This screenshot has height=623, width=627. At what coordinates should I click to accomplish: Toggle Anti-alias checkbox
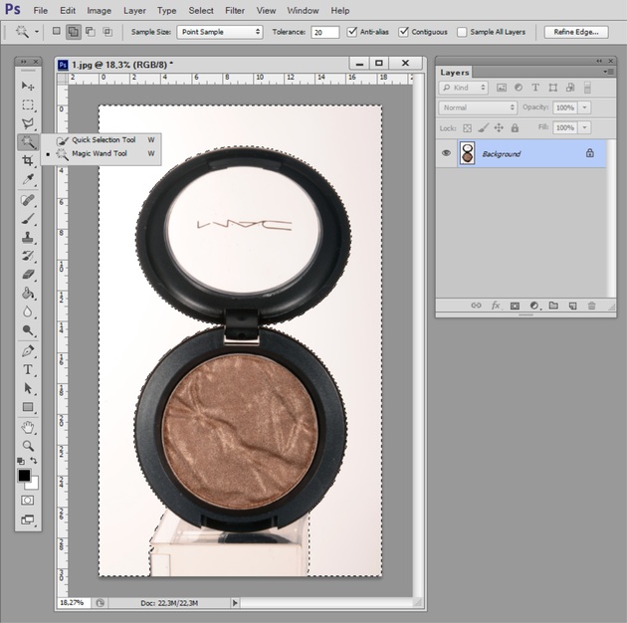(x=352, y=32)
